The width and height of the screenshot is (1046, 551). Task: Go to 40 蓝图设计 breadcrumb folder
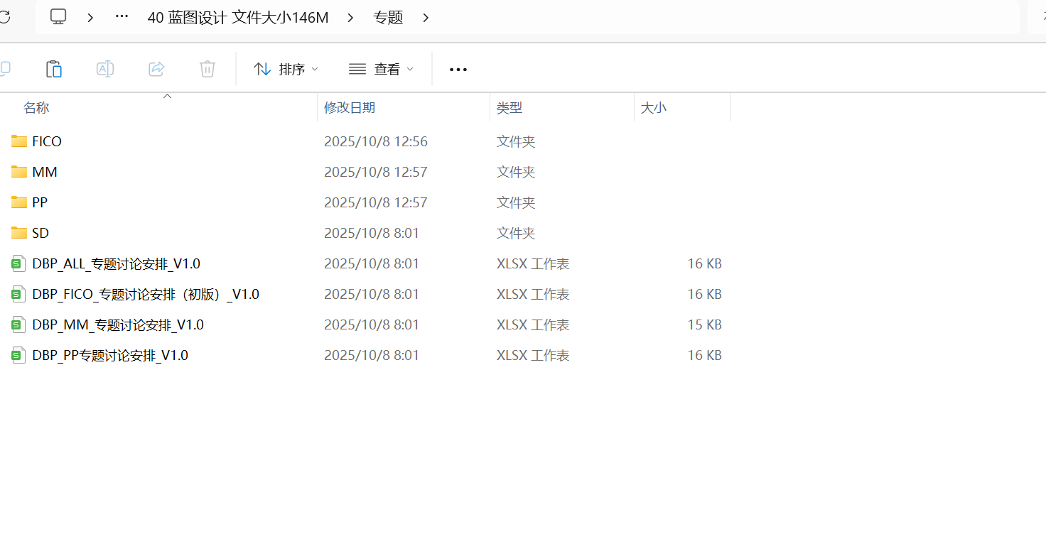237,18
